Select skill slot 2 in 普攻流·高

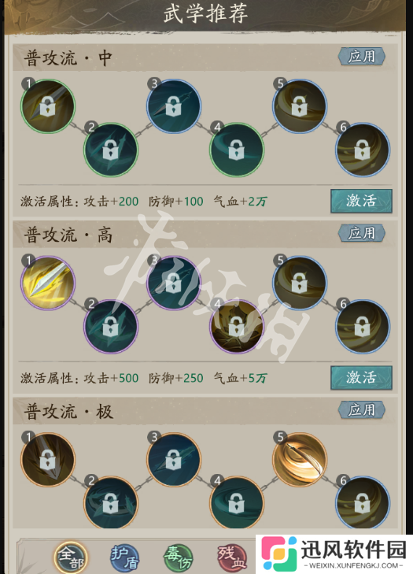[x=111, y=327]
